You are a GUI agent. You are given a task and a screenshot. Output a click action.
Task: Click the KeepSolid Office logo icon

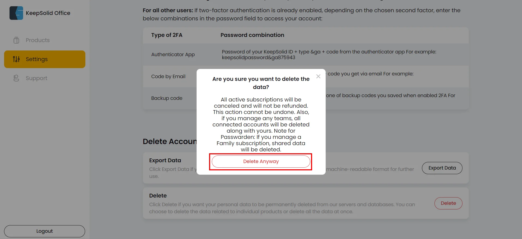click(x=16, y=13)
